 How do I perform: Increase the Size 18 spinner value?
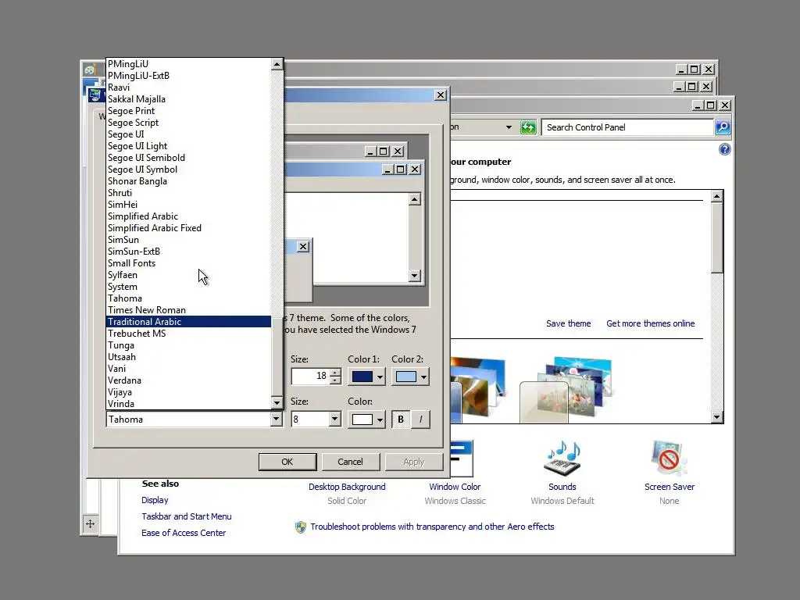coord(335,373)
